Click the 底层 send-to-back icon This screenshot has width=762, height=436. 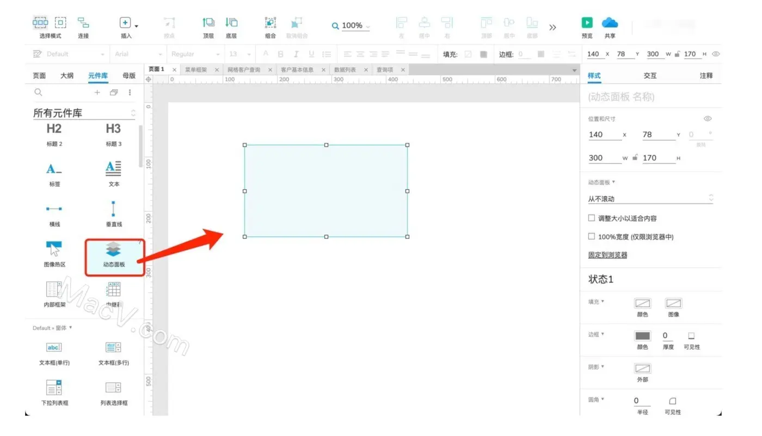pyautogui.click(x=231, y=23)
